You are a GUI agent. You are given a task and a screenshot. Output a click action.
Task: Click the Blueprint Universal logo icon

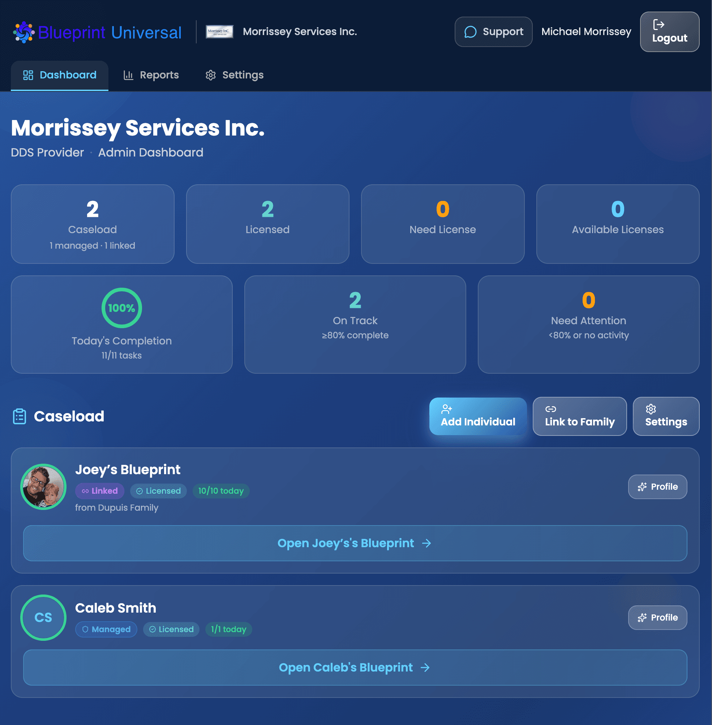(x=24, y=32)
